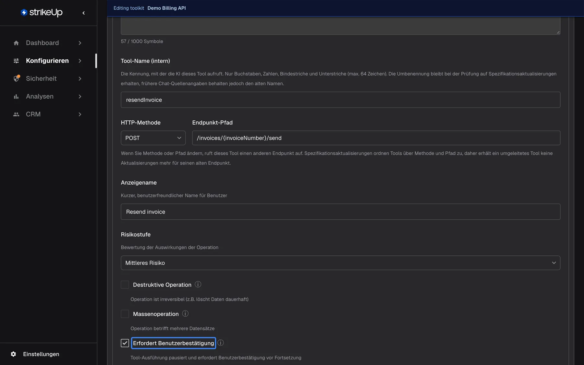Open the Risikostufe dropdown
Viewport: 584px width, 365px height.
[x=340, y=263]
